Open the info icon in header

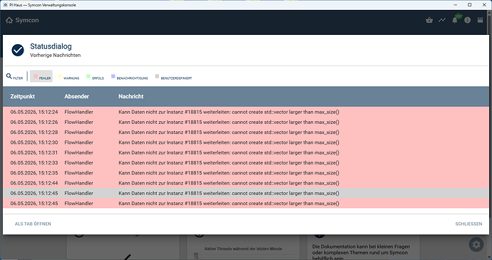(468, 21)
